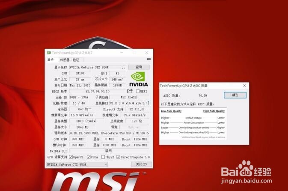
Task: Click the NVIDIA logo in GPU-Z
Action: point(139,79)
